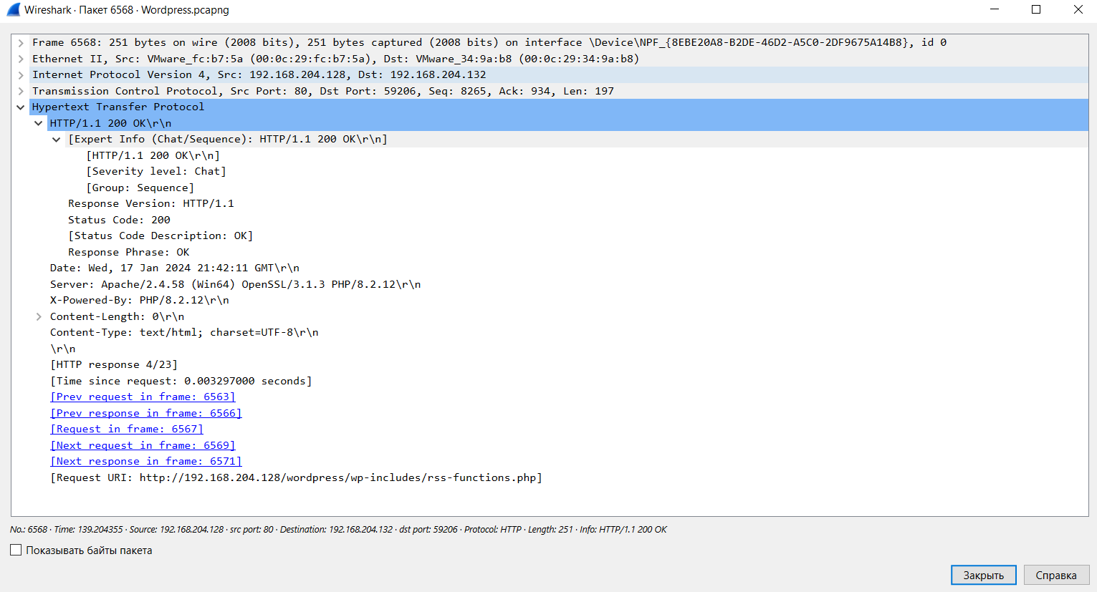1097x592 pixels.
Task: Click the Справка help button
Action: (x=1056, y=575)
